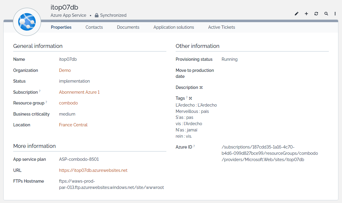Click the Subscription help question mark
This screenshot has height=203, width=342.
pos(40,91)
